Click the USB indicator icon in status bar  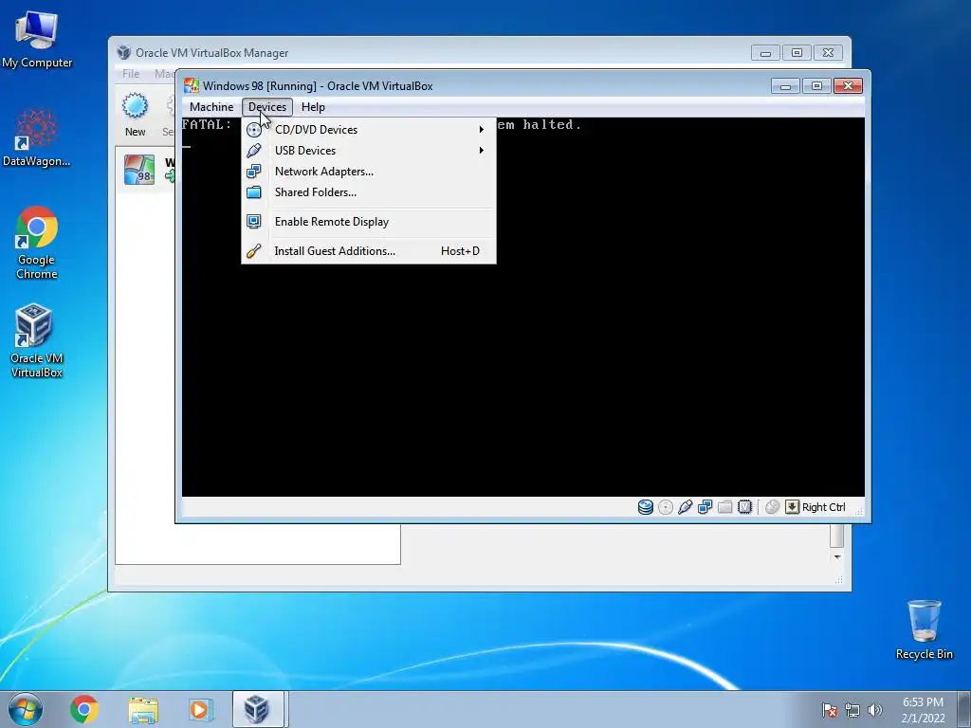tap(685, 507)
